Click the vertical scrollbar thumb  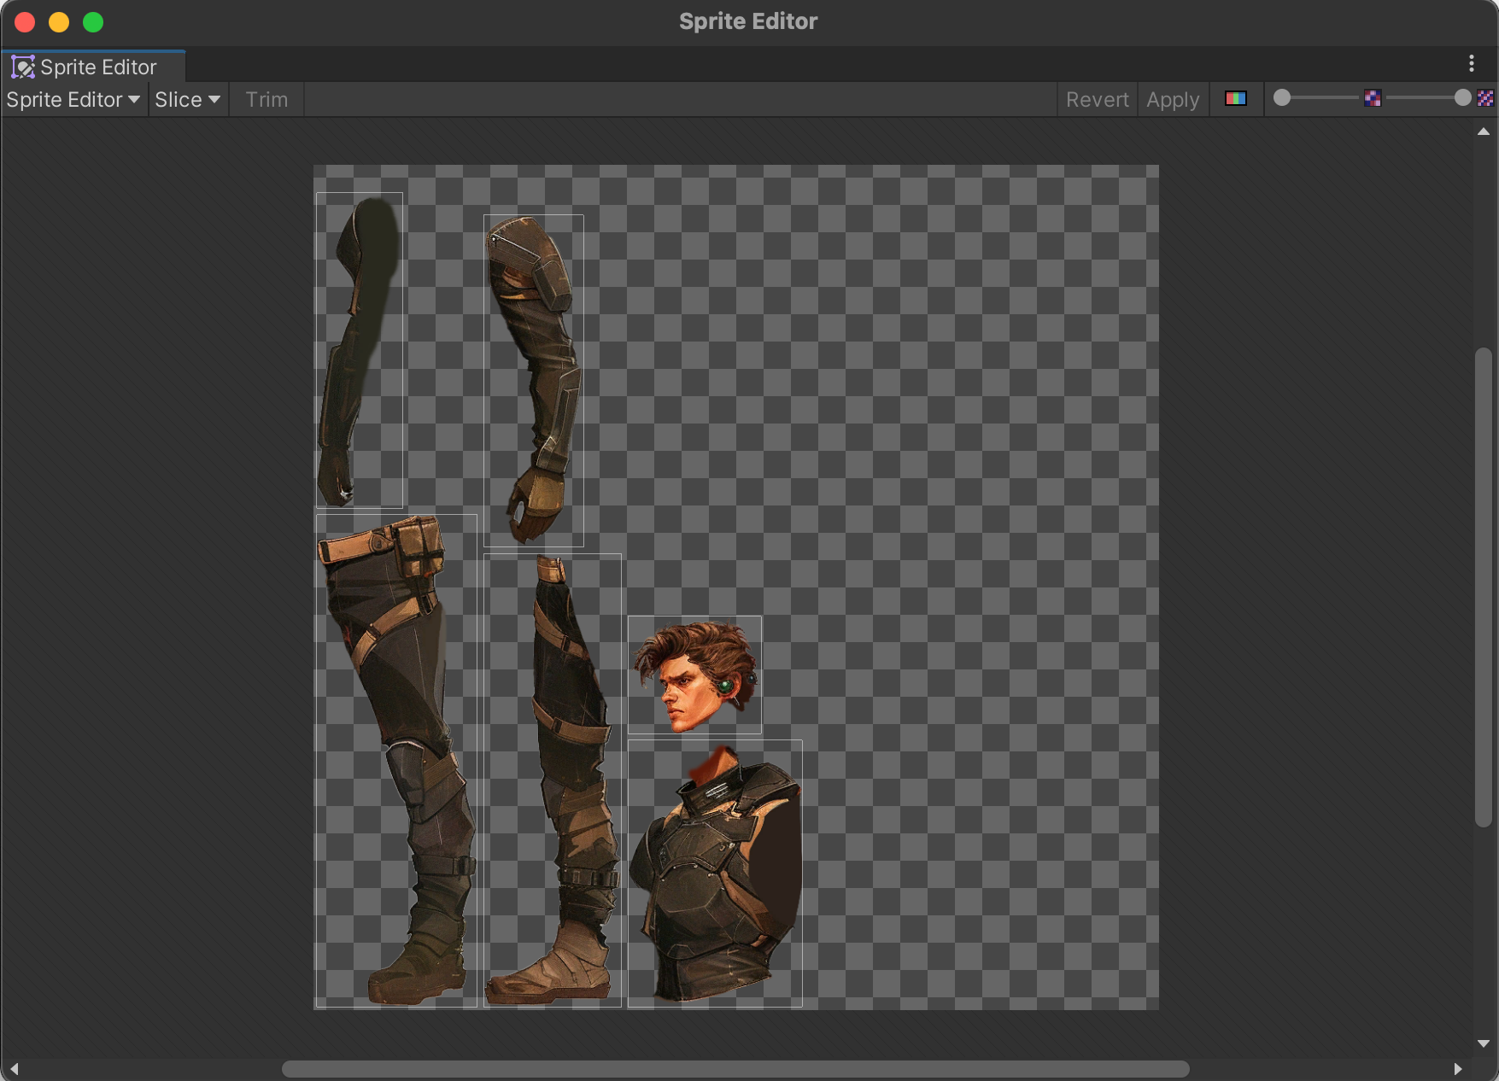pyautogui.click(x=1484, y=587)
